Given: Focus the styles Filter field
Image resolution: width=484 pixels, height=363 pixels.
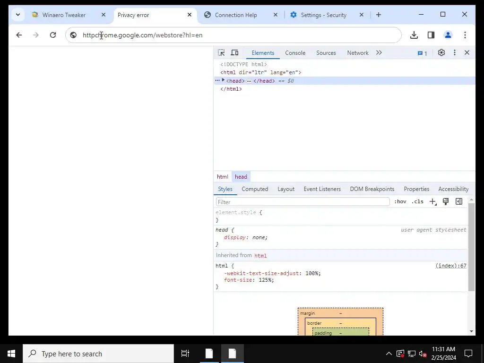Looking at the screenshot, I should 302,202.
